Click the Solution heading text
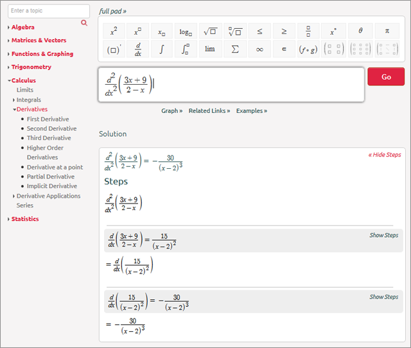Screen dimensions: 411x348 113,134
